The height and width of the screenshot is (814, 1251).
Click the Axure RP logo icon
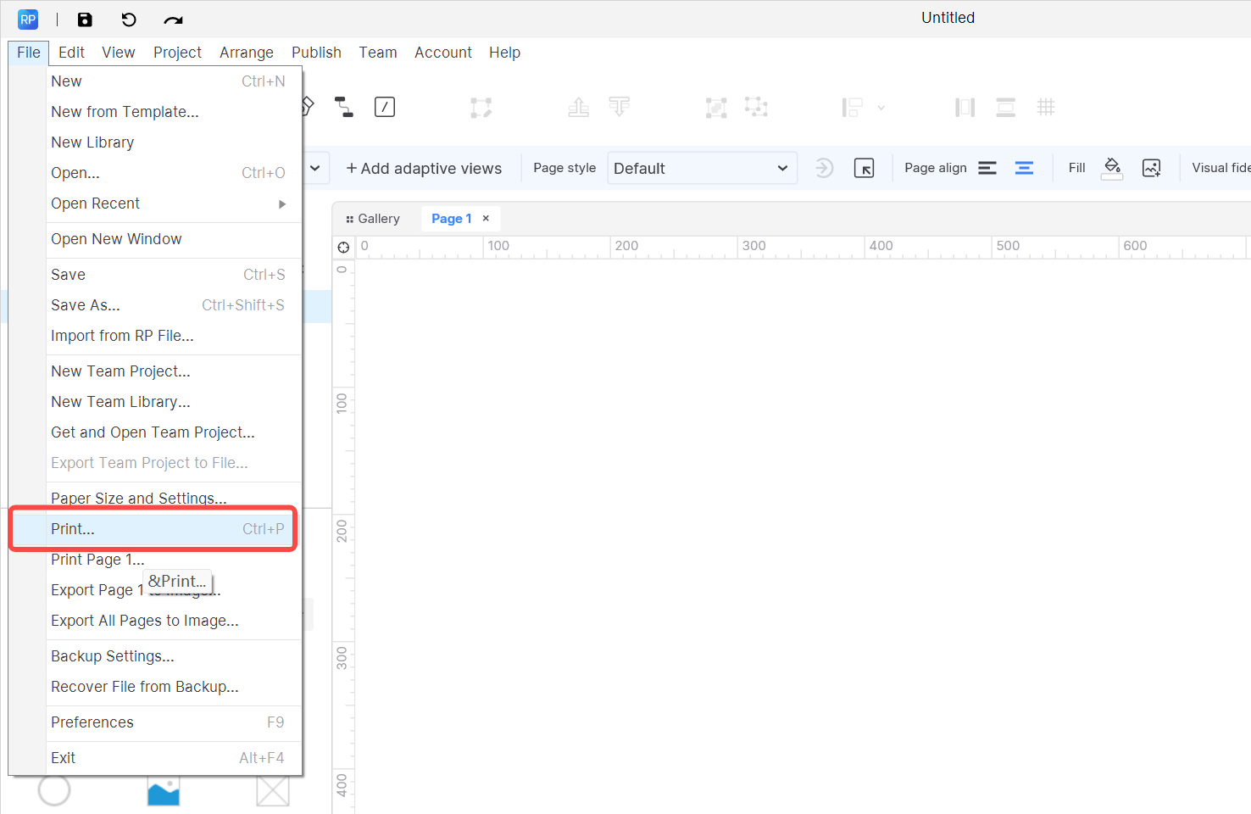tap(28, 20)
